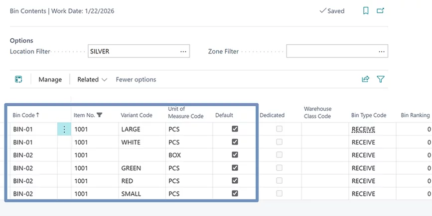Toggle the filter pane funnel icon
432x216 pixels.
(381, 79)
